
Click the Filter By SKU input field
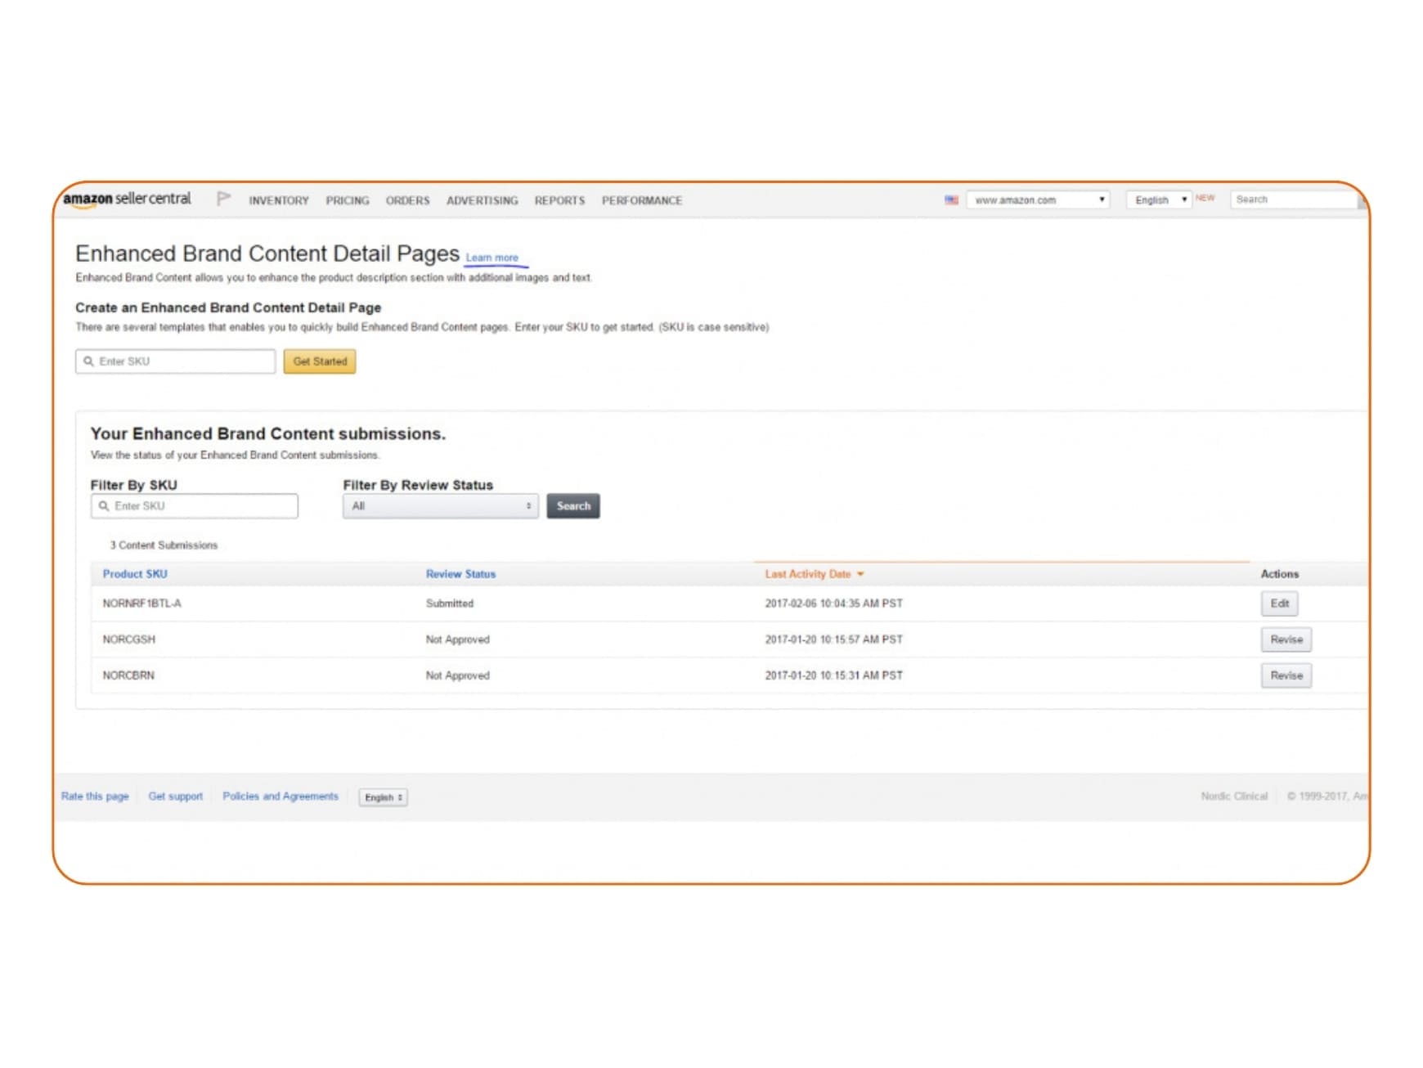pos(194,506)
